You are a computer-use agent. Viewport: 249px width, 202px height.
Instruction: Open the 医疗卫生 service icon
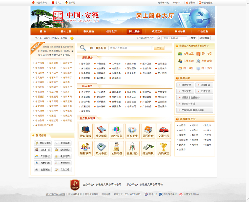132,129
